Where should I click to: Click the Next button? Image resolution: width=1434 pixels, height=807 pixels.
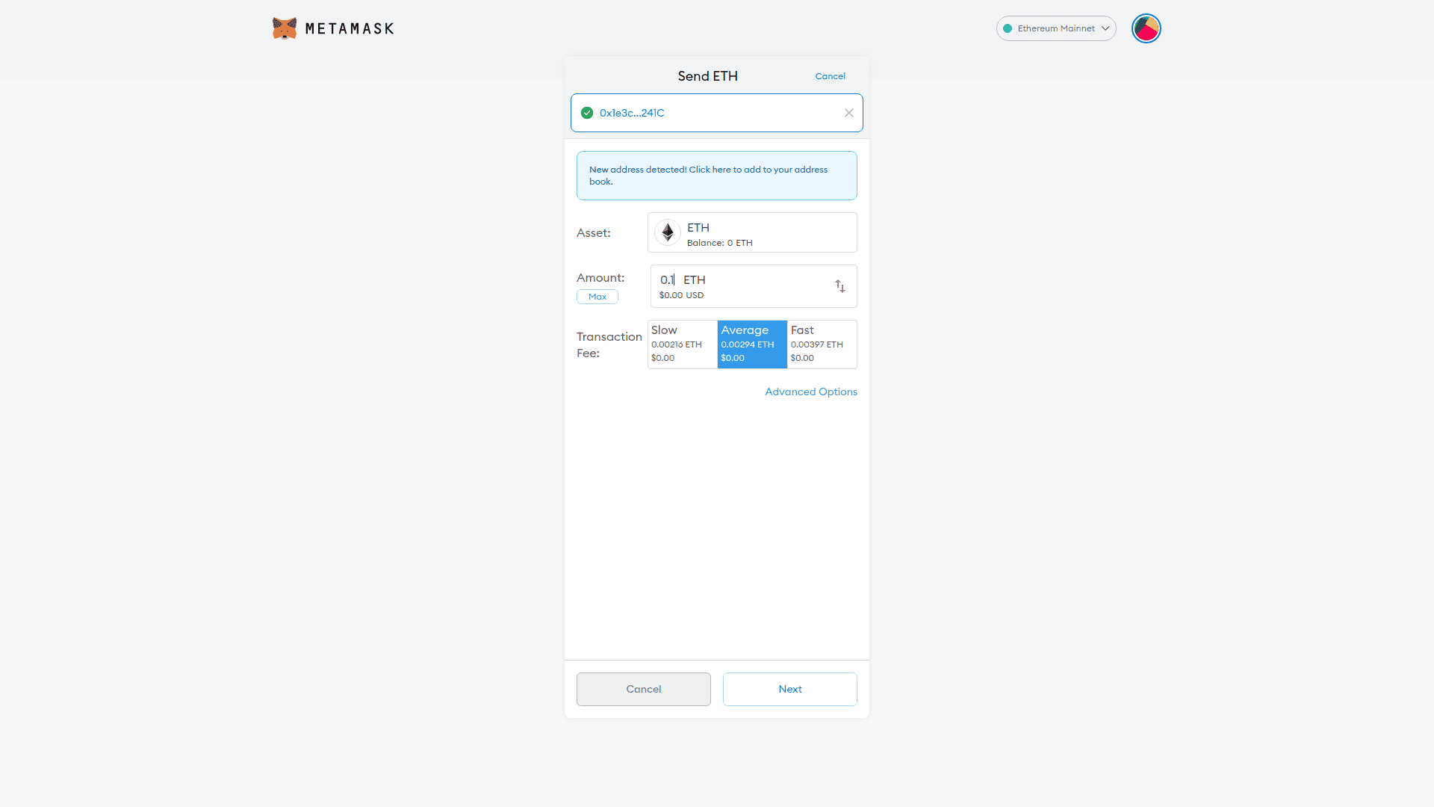pos(789,689)
